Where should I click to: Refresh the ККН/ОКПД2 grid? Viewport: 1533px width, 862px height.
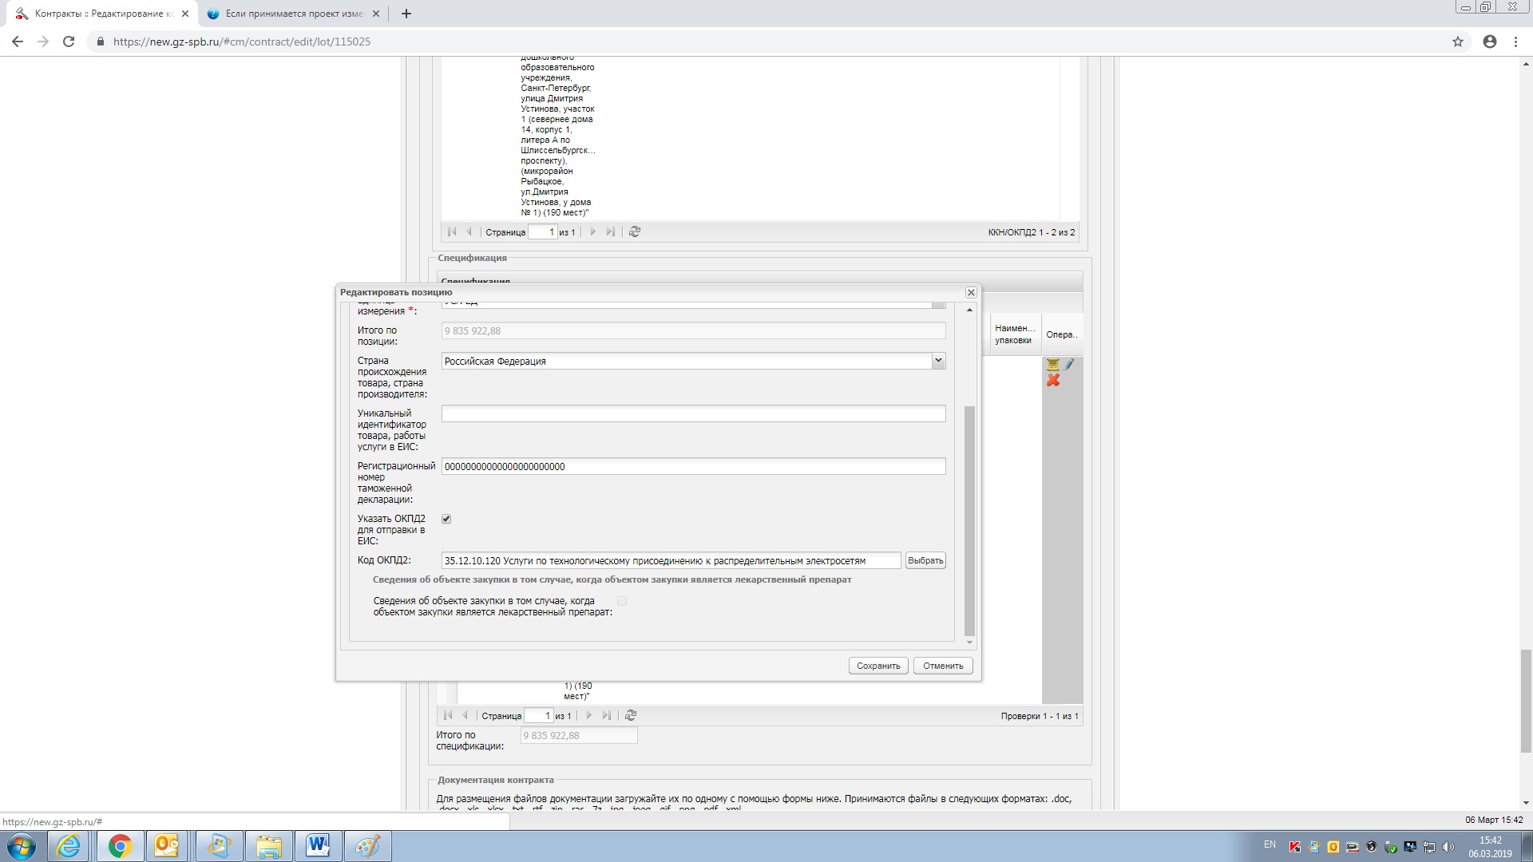click(635, 232)
